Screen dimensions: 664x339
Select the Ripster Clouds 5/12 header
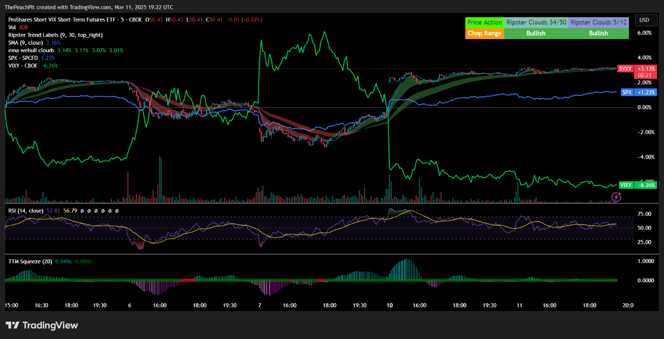coord(598,22)
